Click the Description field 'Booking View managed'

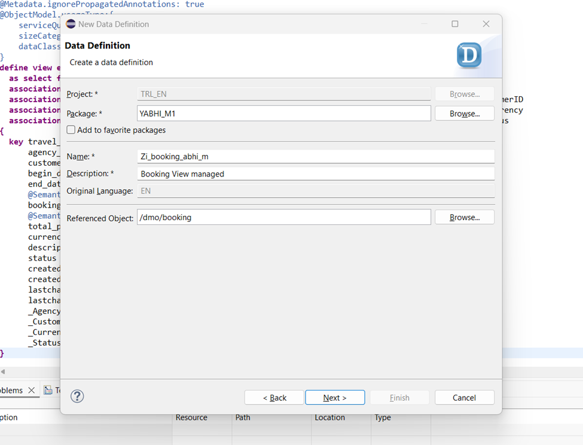316,173
